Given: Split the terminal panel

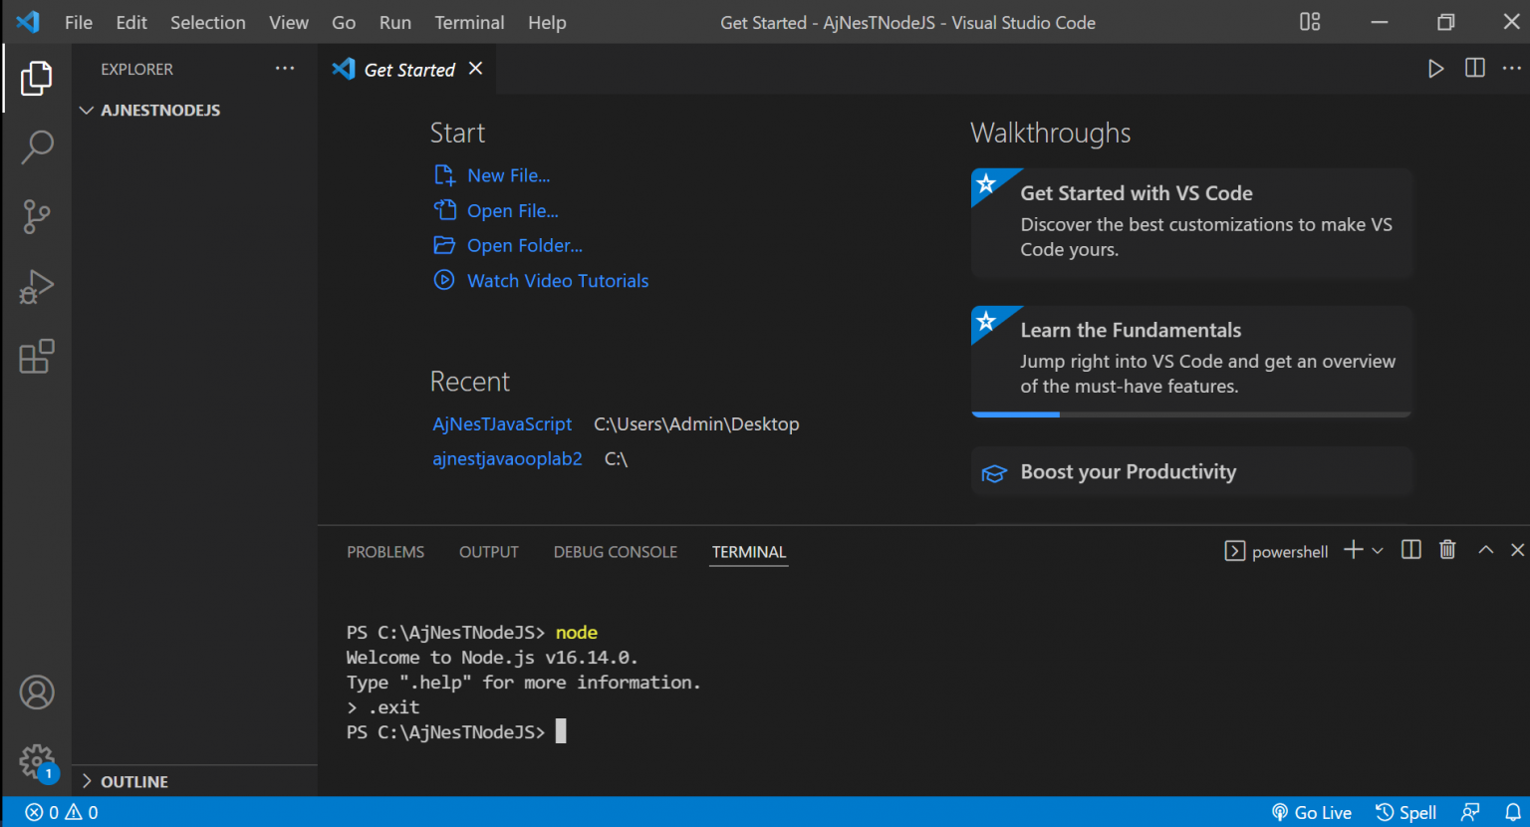Looking at the screenshot, I should tap(1410, 550).
